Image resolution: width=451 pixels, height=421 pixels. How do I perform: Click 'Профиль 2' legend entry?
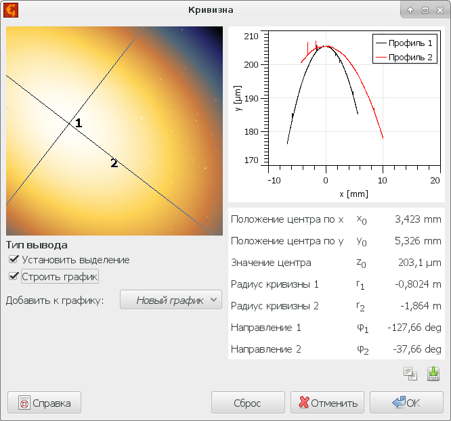click(x=404, y=58)
